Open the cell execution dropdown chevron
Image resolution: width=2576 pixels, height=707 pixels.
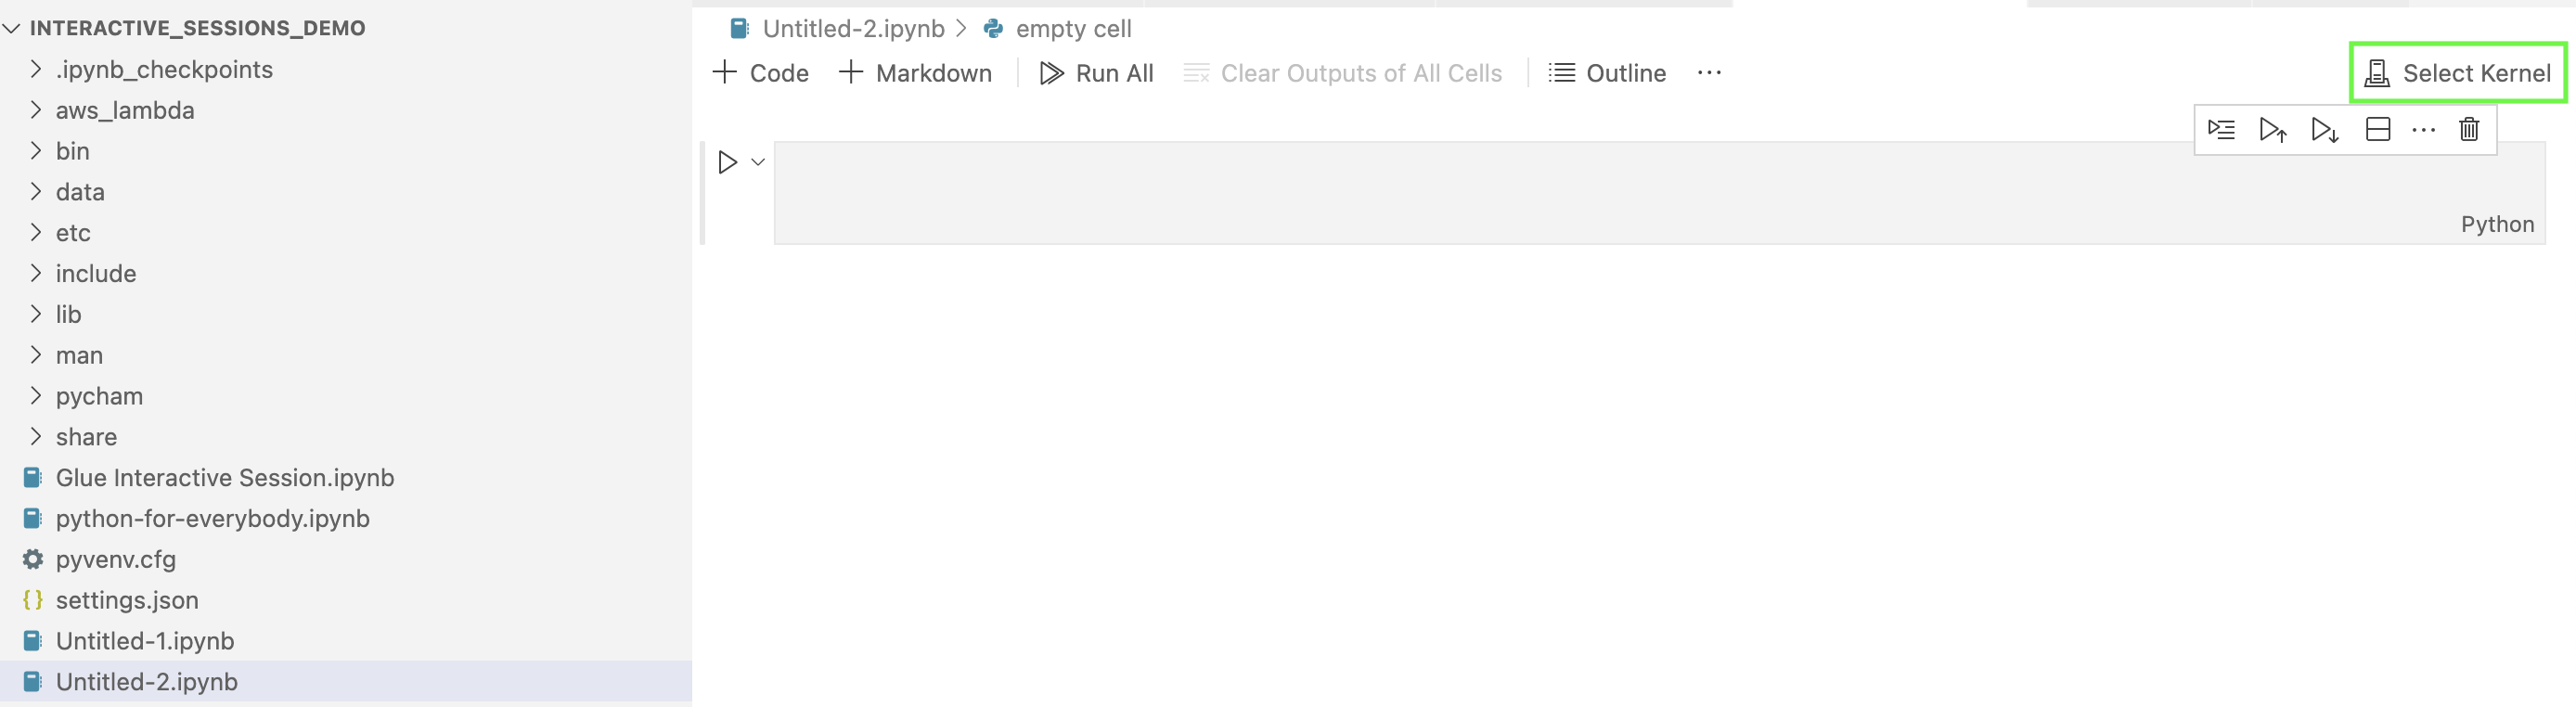pos(757,161)
